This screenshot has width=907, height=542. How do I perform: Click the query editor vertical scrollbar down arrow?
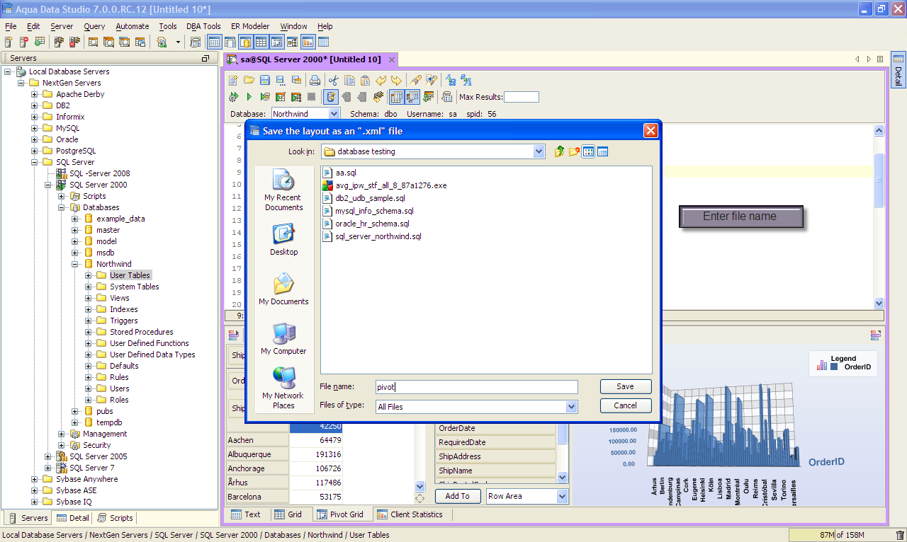879,303
